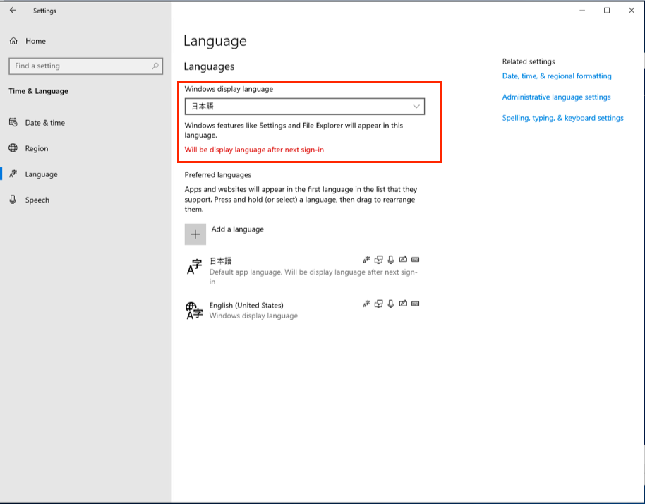Image resolution: width=645 pixels, height=504 pixels.
Task: Click the Region globe icon
Action: 13,148
